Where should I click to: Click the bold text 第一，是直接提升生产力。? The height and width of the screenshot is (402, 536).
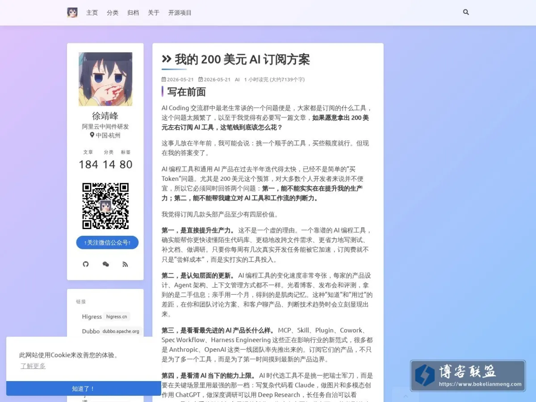point(198,230)
